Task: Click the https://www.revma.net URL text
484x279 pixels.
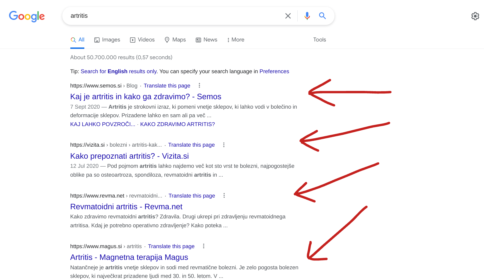Action: [97, 196]
